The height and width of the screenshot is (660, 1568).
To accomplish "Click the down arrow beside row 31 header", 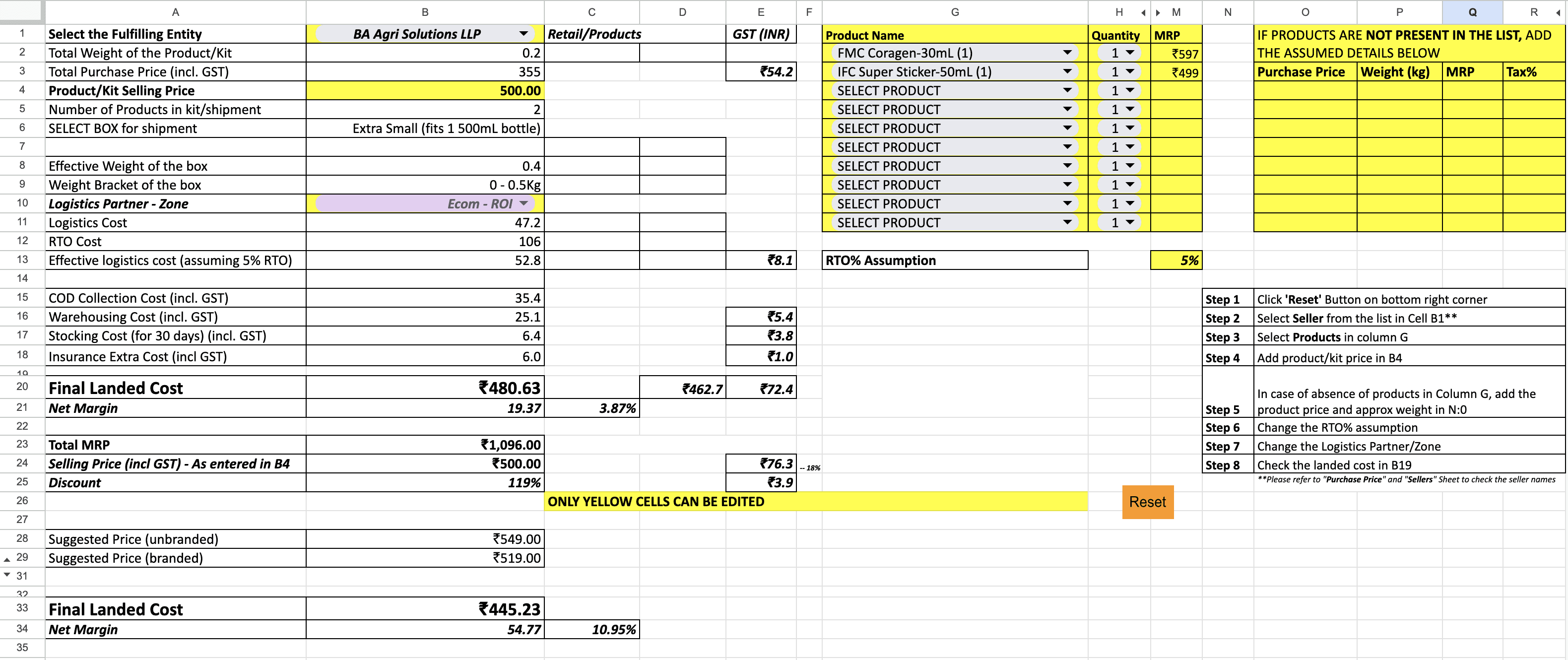I will point(6,575).
